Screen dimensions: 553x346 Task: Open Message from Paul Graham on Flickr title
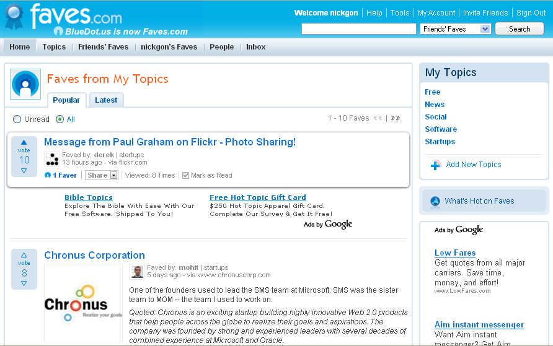(x=170, y=142)
